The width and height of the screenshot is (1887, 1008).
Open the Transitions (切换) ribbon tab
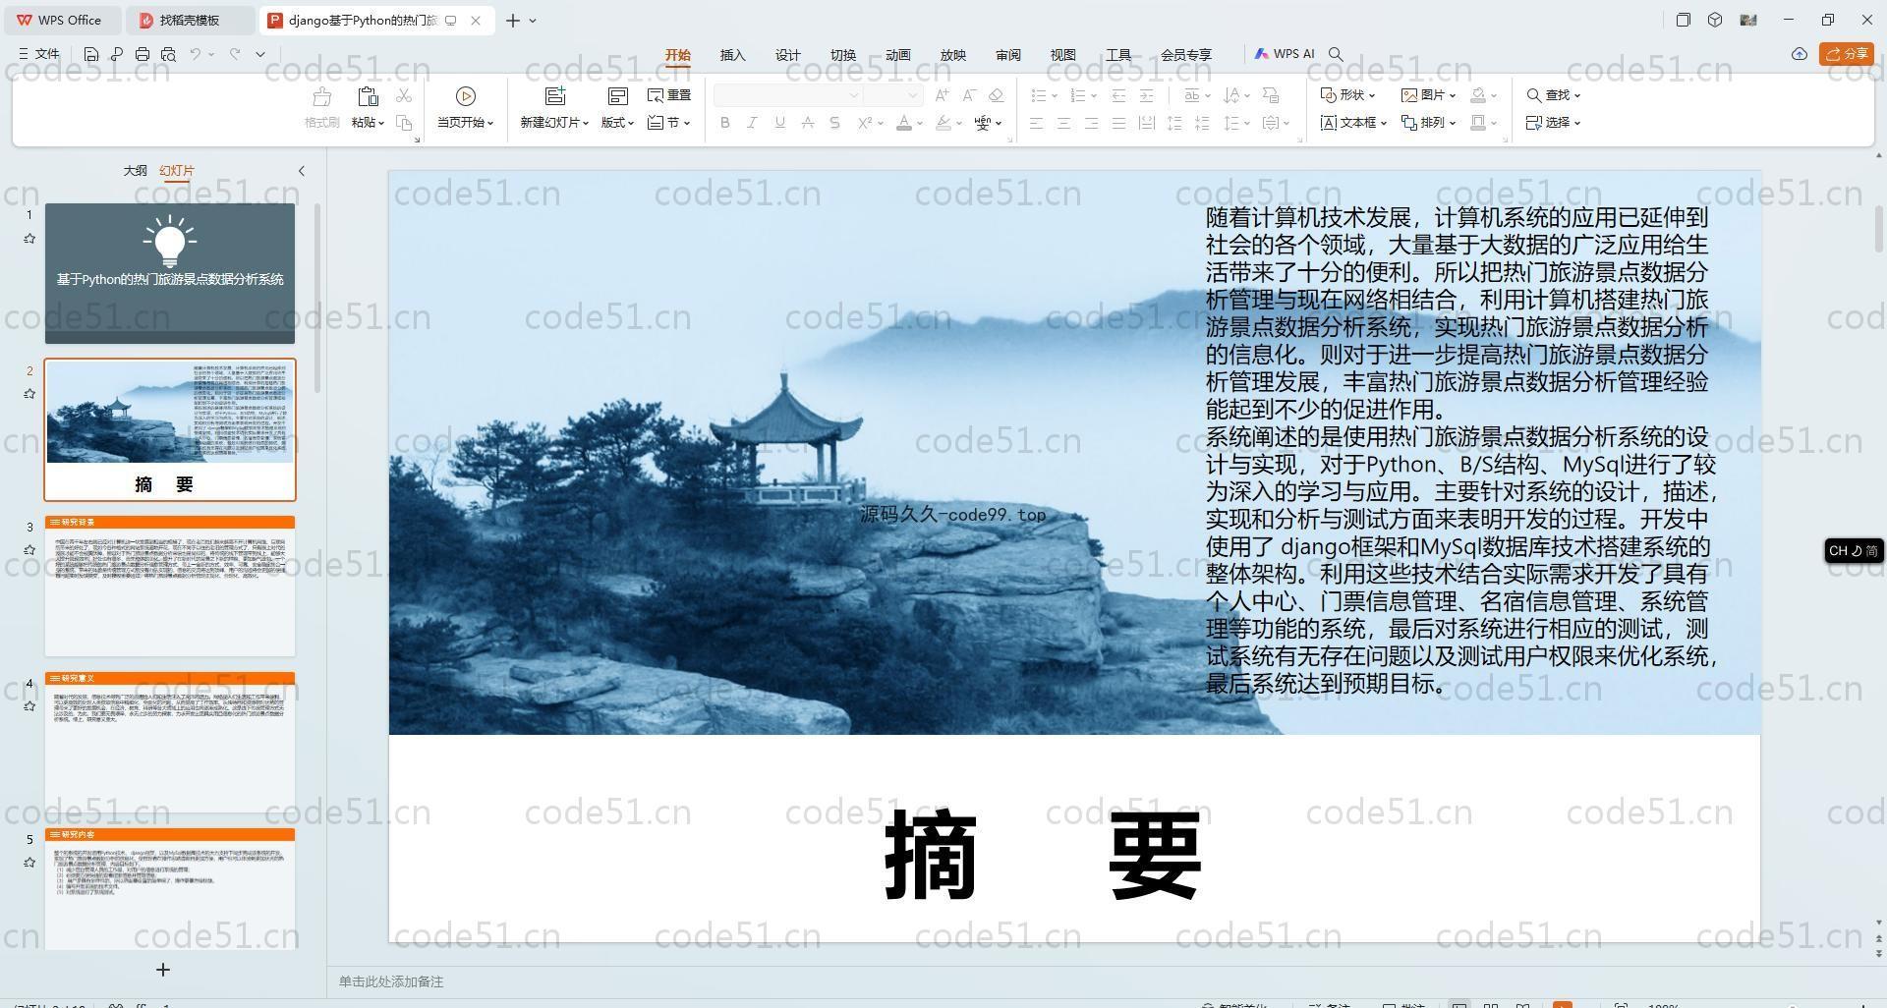coord(842,55)
